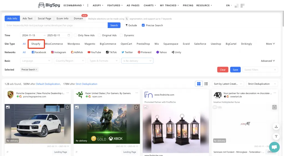Toggle the Exclude filter option
The image size is (284, 156).
click(x=131, y=25)
